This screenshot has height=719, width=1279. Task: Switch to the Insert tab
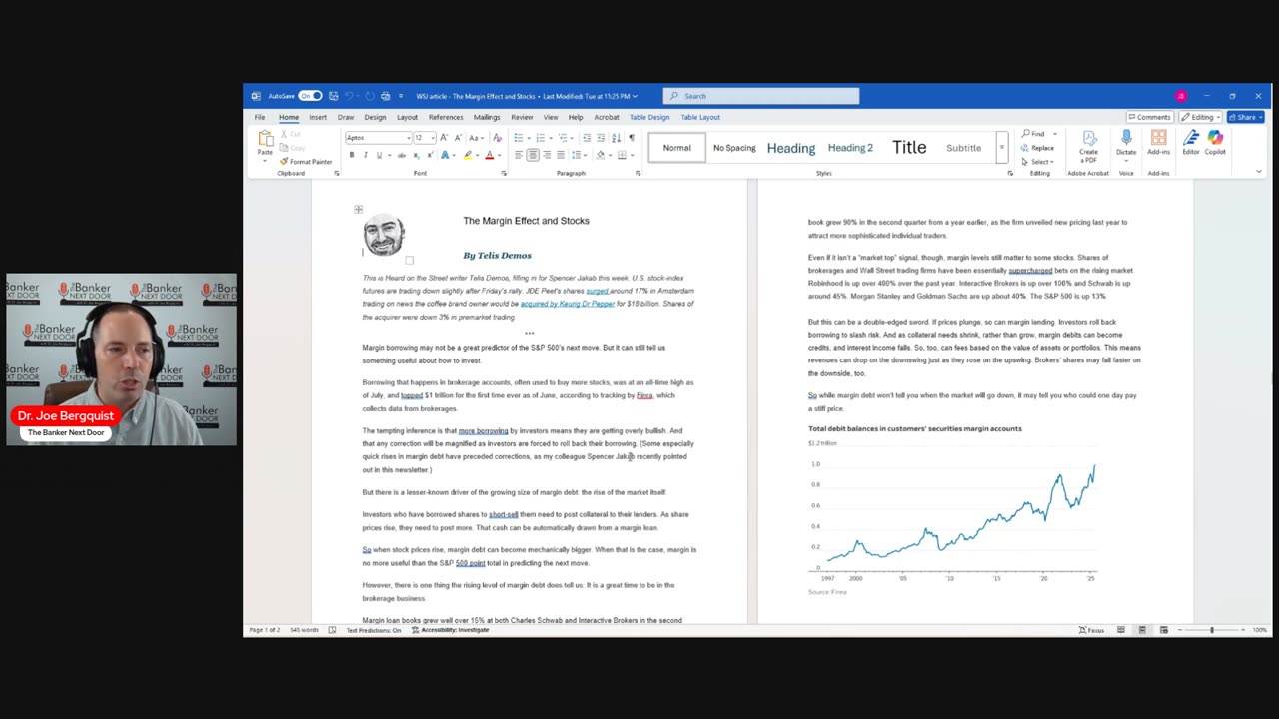click(x=318, y=117)
